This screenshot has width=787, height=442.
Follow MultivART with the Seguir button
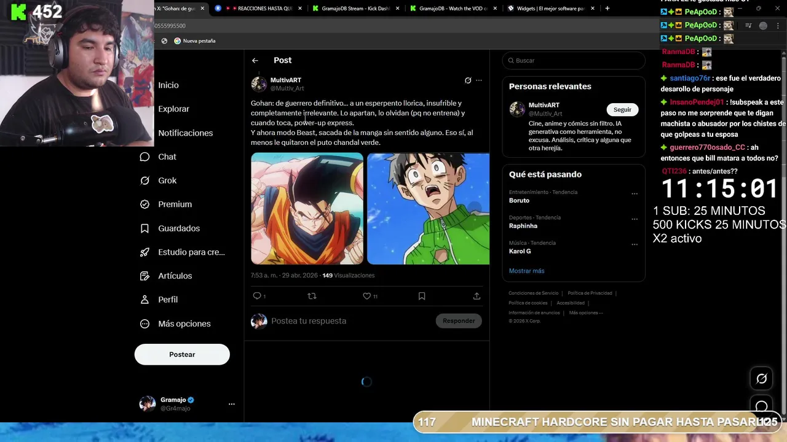click(622, 109)
